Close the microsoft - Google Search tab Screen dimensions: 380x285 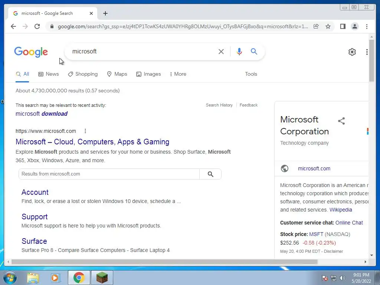pyautogui.click(x=91, y=13)
